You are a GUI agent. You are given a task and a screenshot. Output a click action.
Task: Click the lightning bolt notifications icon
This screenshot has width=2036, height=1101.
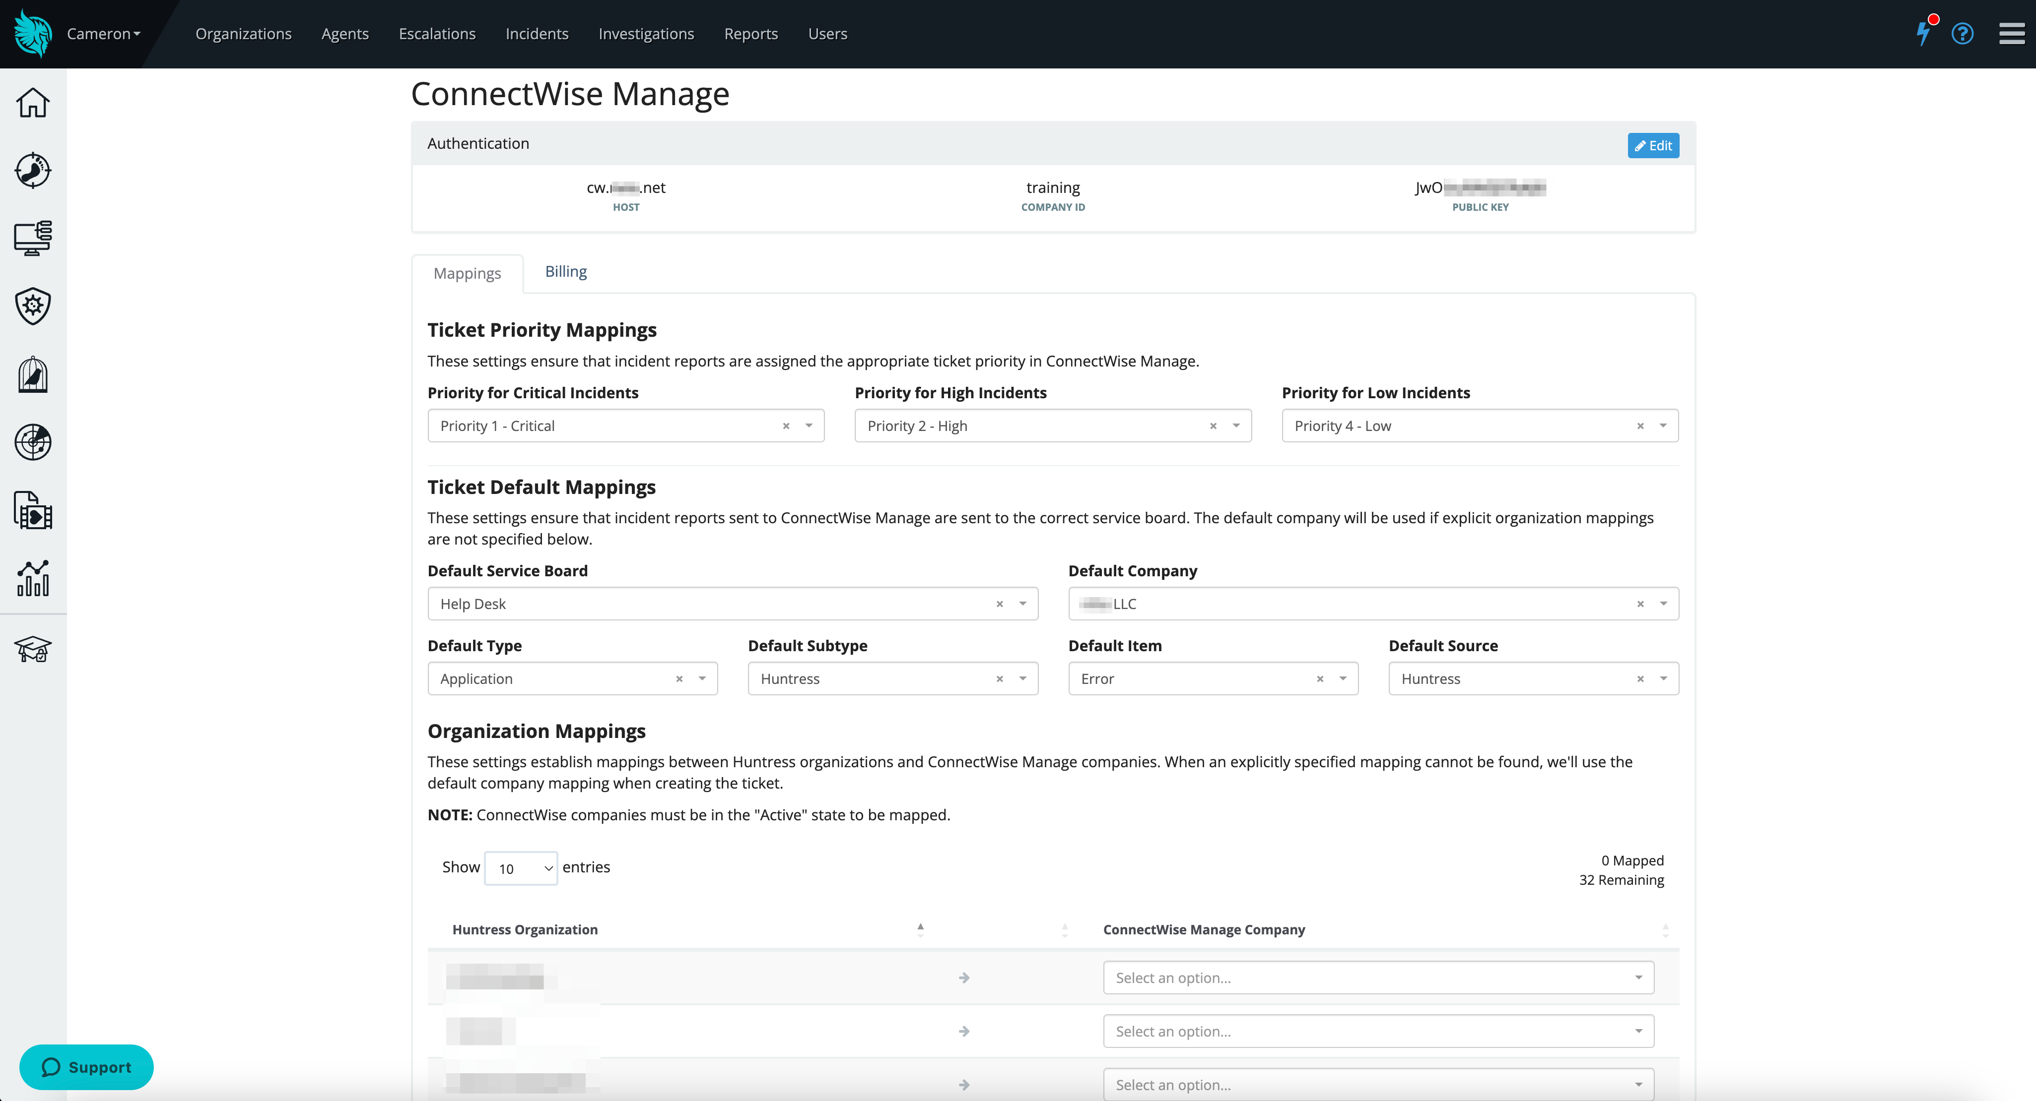click(1923, 33)
